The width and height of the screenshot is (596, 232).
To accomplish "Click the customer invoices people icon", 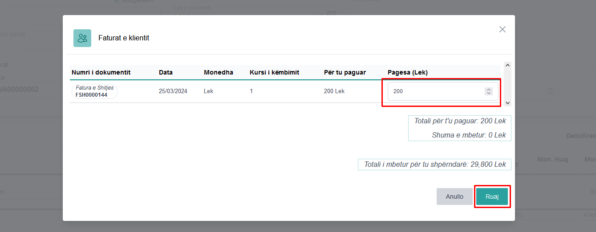I will (82, 38).
